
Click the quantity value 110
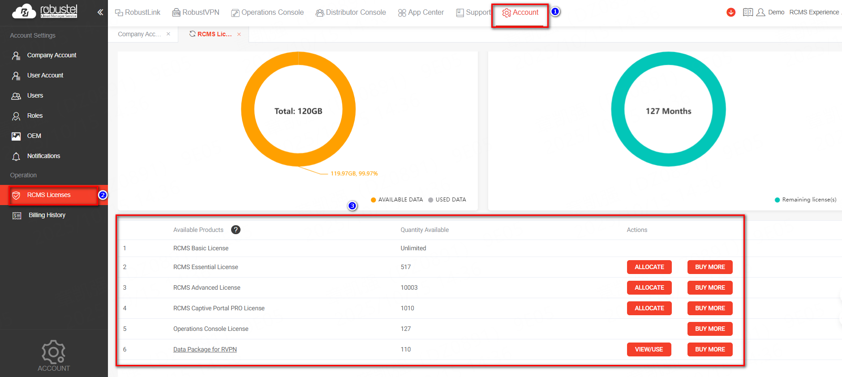pyautogui.click(x=406, y=350)
